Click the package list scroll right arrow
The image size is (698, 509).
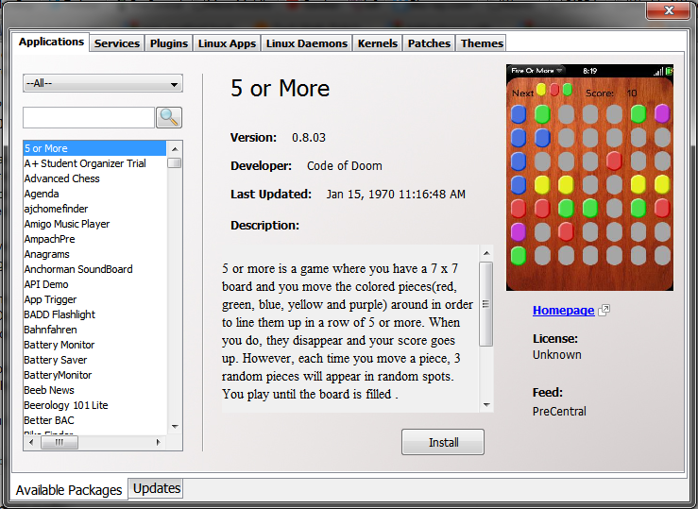(x=158, y=442)
